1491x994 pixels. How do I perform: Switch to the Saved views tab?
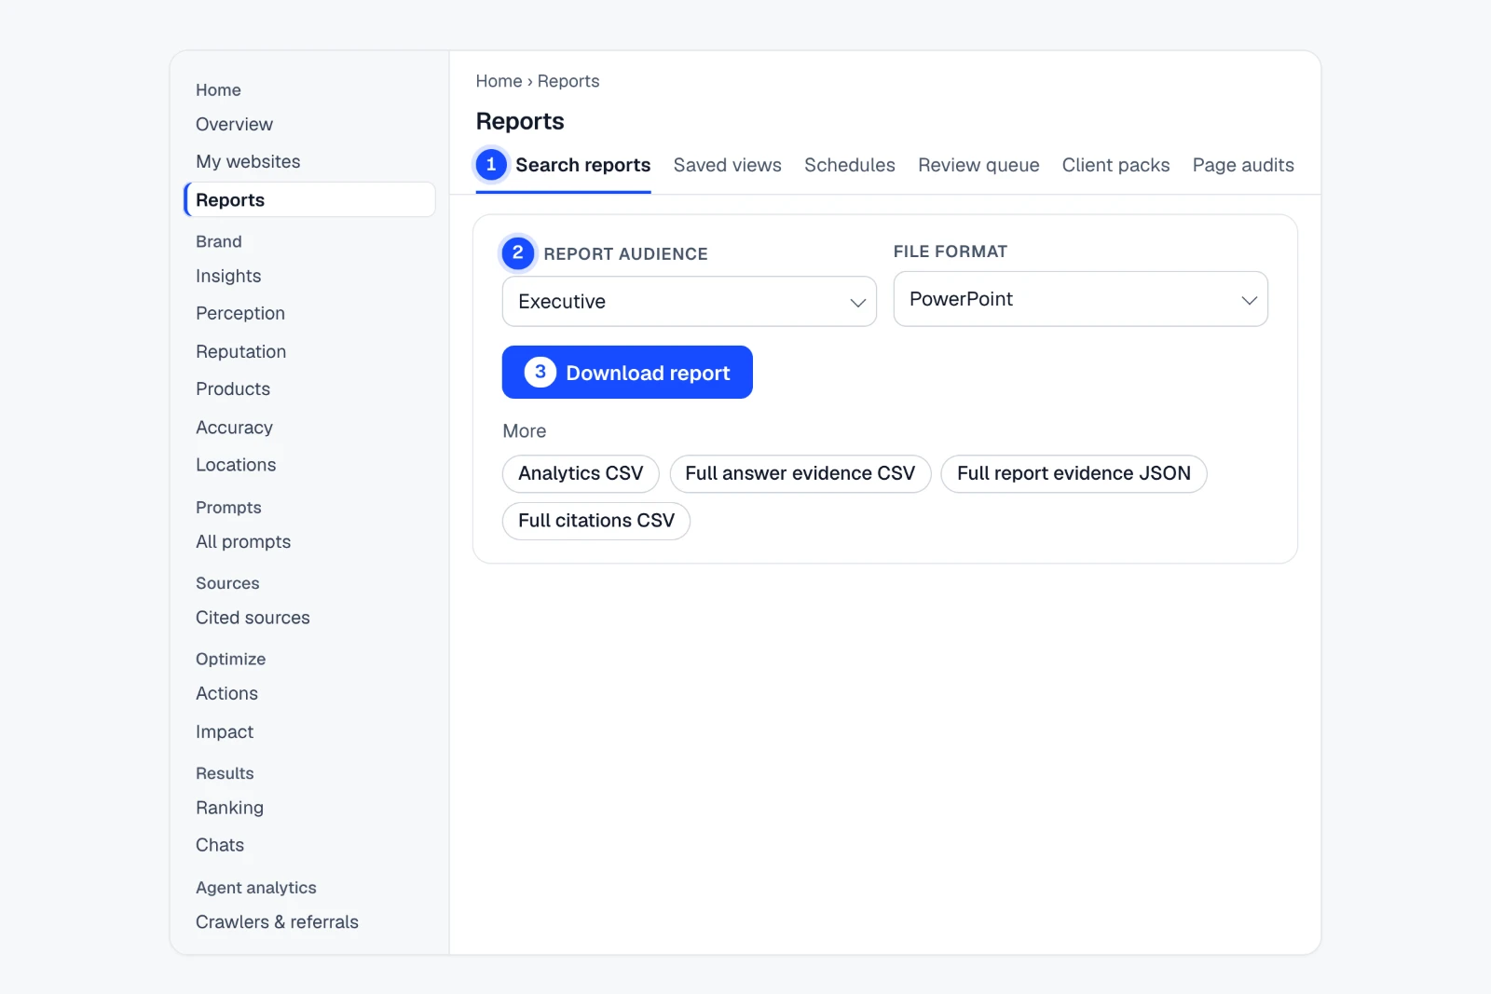[728, 165]
